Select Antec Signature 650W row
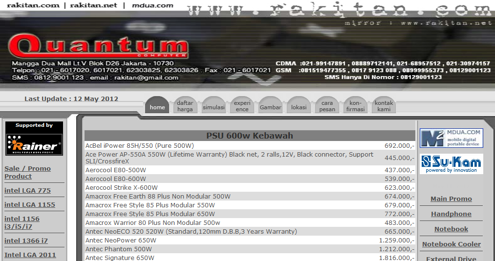 pyautogui.click(x=250, y=258)
